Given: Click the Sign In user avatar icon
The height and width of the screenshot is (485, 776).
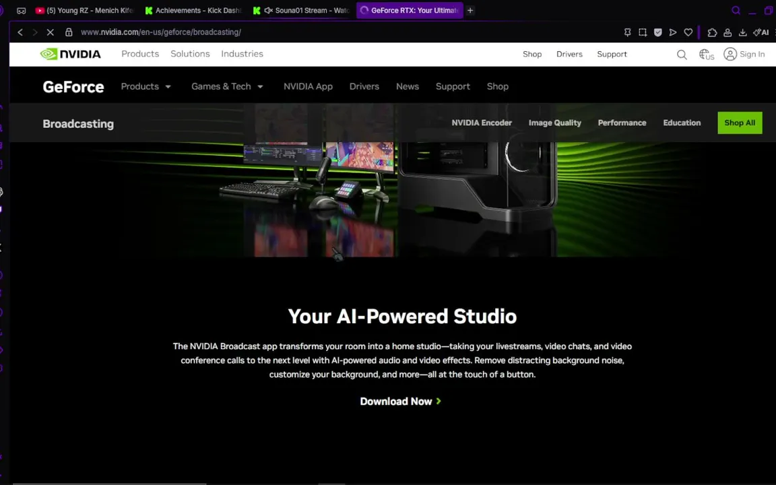Looking at the screenshot, I should [x=730, y=54].
